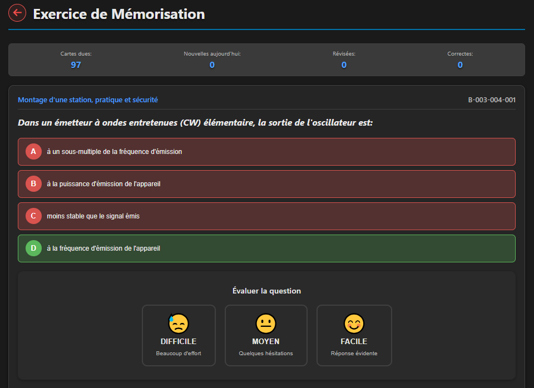Click the sweating face Difficile emoji
534x388 pixels.
pyautogui.click(x=179, y=324)
